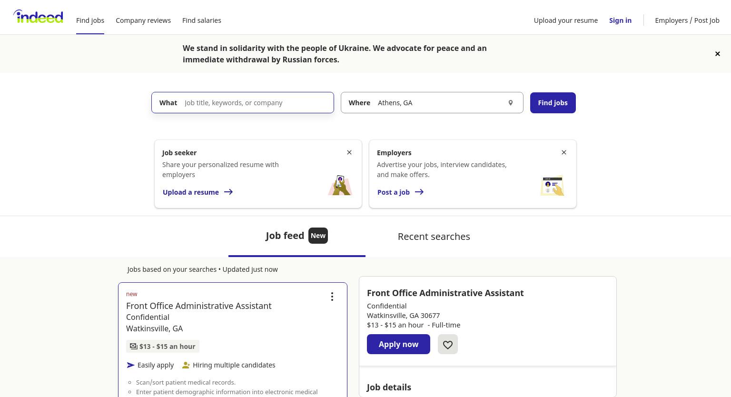The width and height of the screenshot is (731, 397).
Task: Click the Job seeker card heading
Action: 179,153
